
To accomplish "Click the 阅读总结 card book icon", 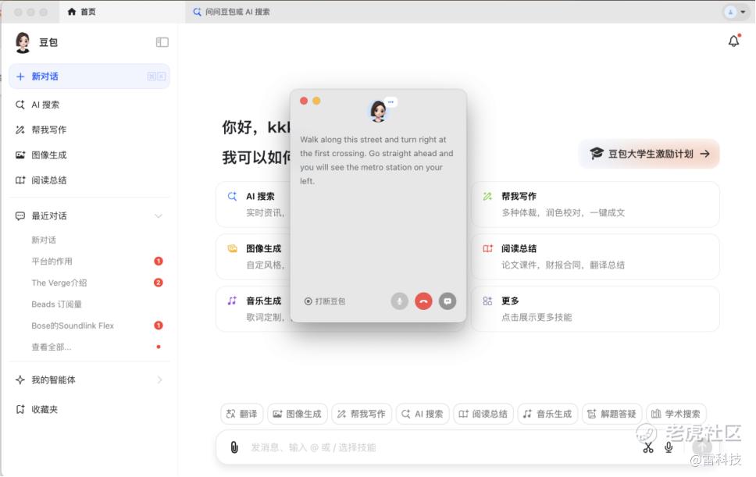I will point(487,248).
